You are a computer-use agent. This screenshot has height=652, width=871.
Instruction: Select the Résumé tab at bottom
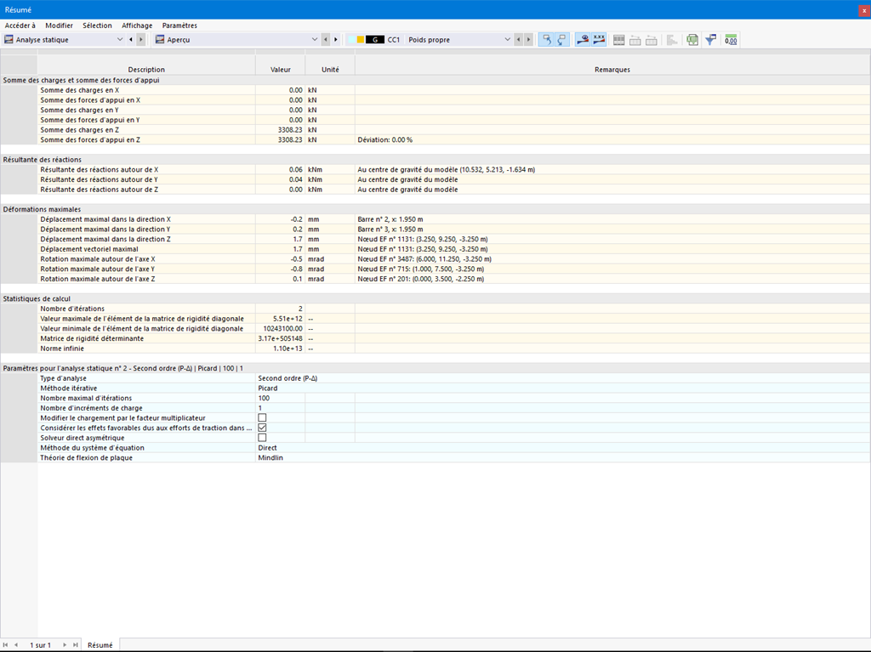[100, 645]
